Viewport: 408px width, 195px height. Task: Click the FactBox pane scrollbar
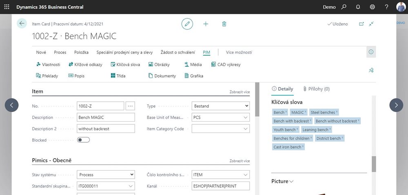(374, 164)
